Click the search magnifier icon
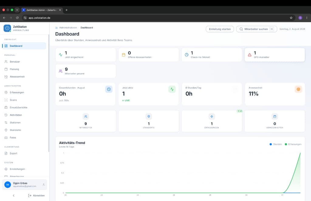Screen dimensions: 311x201 point(241,29)
